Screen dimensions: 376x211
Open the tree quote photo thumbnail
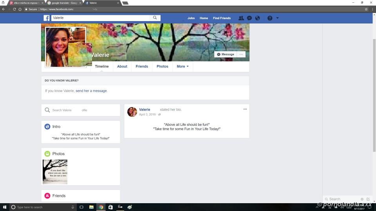click(55, 172)
